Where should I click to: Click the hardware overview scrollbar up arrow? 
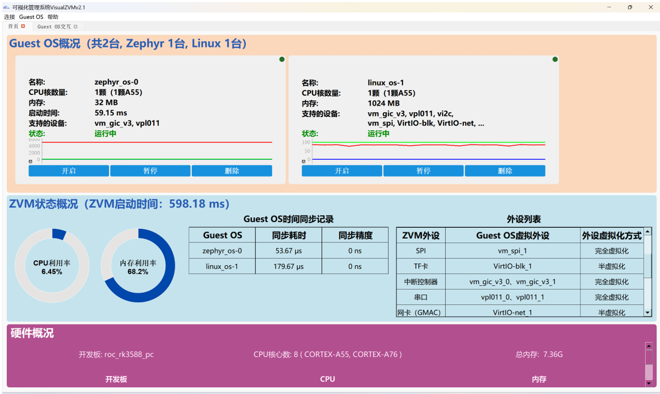(648, 346)
